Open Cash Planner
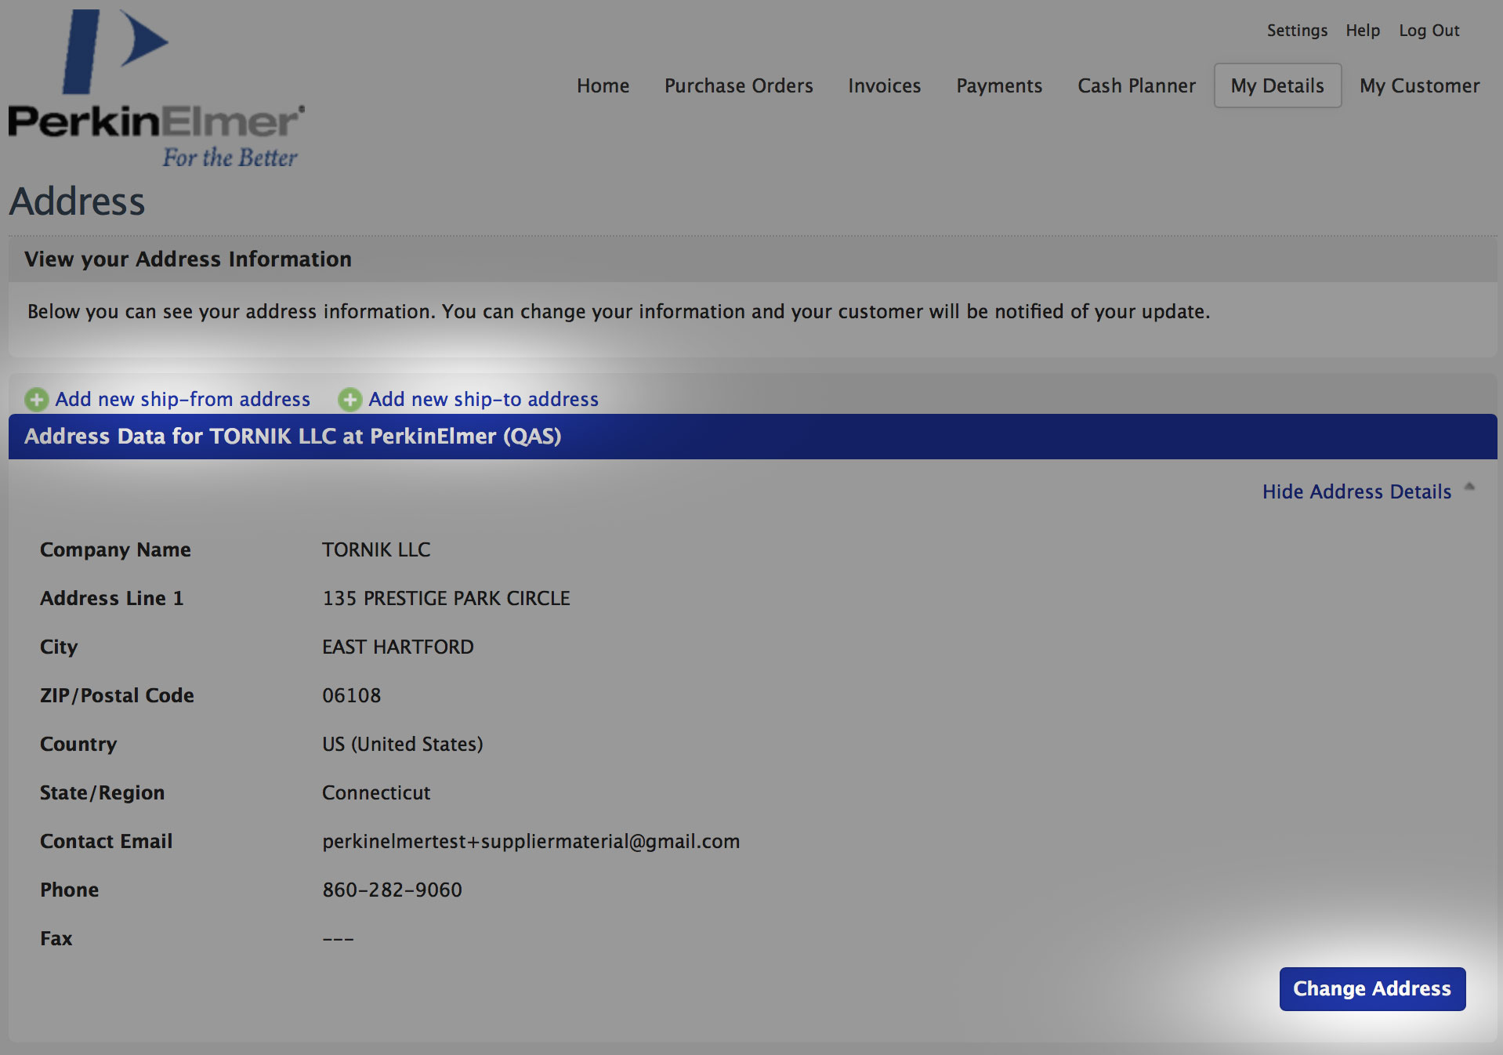The width and height of the screenshot is (1503, 1055). point(1136,85)
